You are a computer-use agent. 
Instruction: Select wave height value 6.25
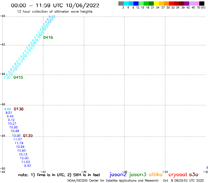click(48, 22)
